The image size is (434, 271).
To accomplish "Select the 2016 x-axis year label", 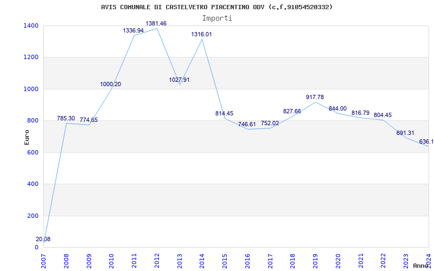I will pos(247,261).
